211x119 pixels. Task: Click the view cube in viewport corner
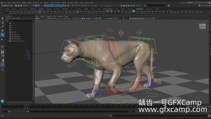(202, 26)
